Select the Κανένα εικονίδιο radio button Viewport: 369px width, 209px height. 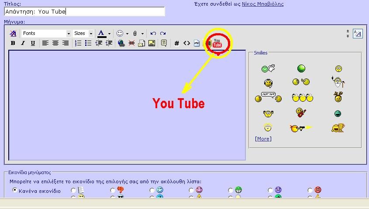pos(15,190)
